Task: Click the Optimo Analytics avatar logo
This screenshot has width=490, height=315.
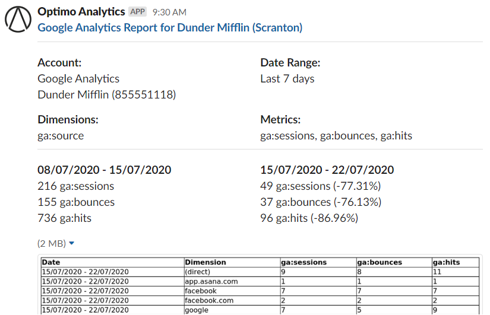Action: [x=18, y=19]
